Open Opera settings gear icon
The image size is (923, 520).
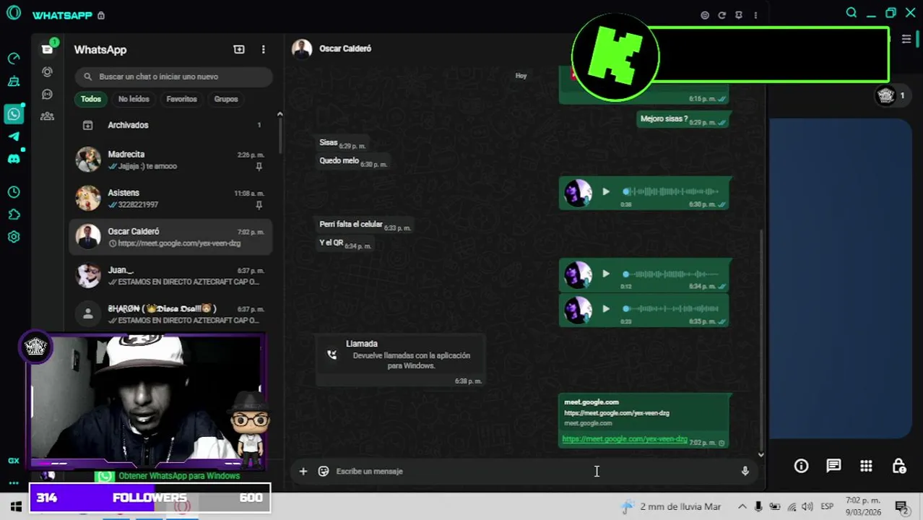(x=14, y=237)
